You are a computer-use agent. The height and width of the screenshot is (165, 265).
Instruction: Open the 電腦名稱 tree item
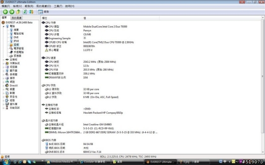[x=19, y=33]
